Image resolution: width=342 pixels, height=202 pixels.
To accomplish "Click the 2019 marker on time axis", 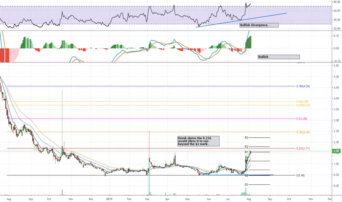I will coord(109,199).
